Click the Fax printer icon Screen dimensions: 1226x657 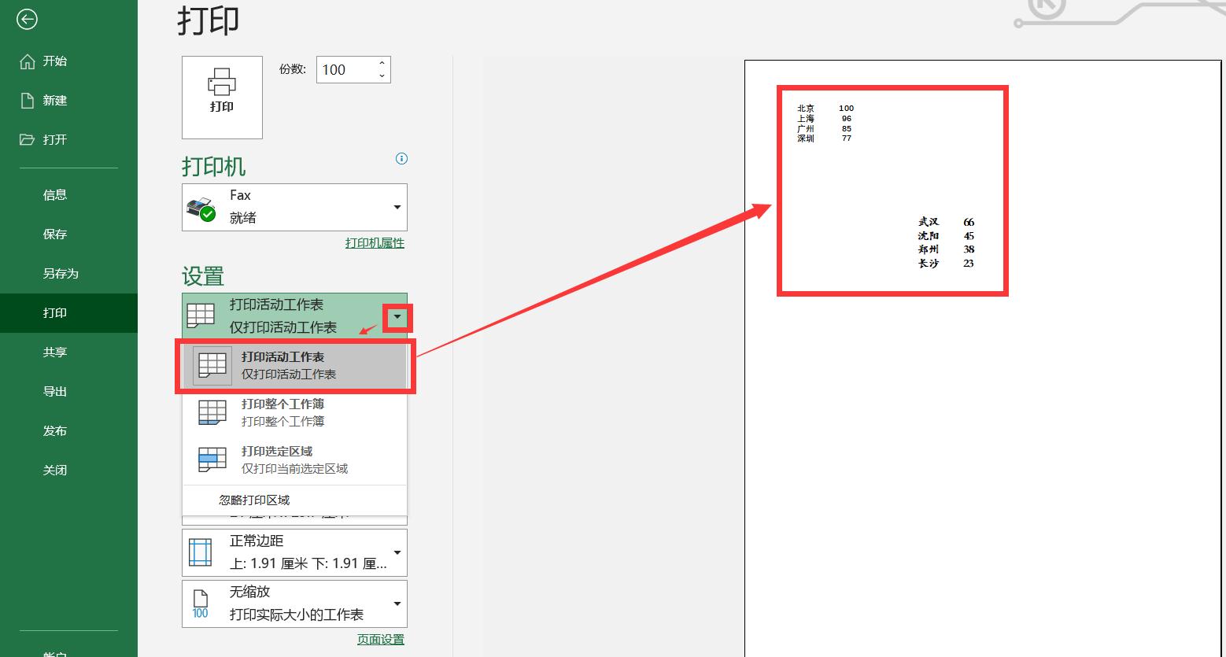tap(201, 207)
